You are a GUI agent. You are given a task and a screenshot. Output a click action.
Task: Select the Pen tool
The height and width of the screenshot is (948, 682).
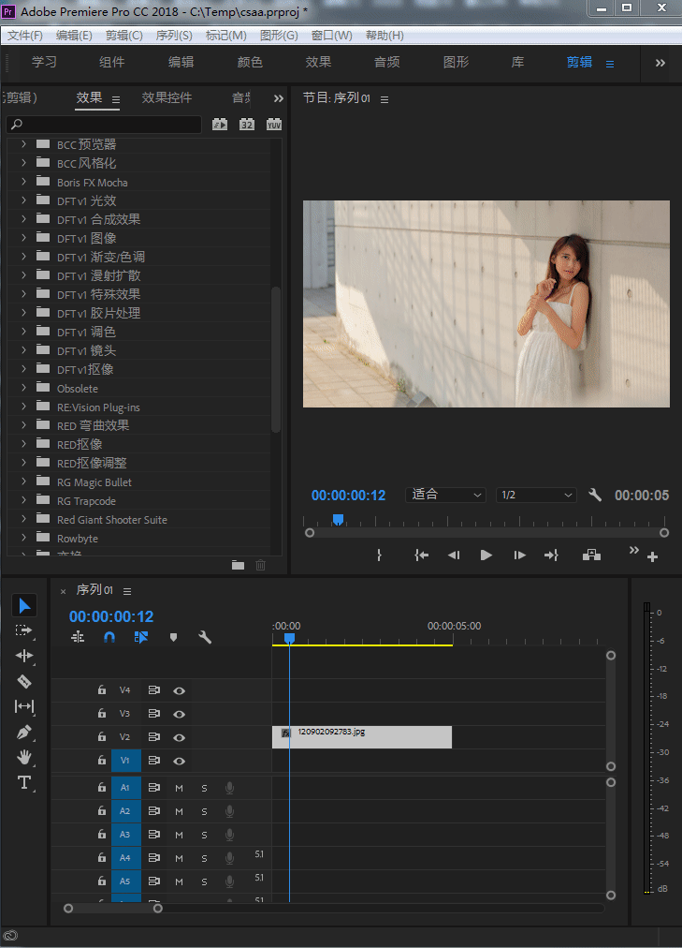pos(24,733)
